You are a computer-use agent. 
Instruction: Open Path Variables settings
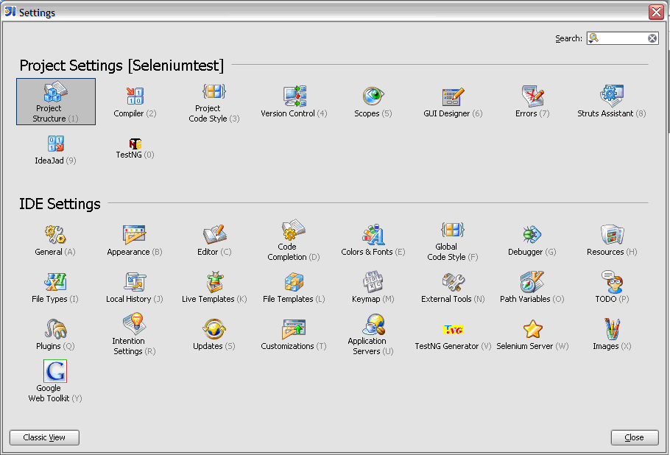click(x=532, y=288)
